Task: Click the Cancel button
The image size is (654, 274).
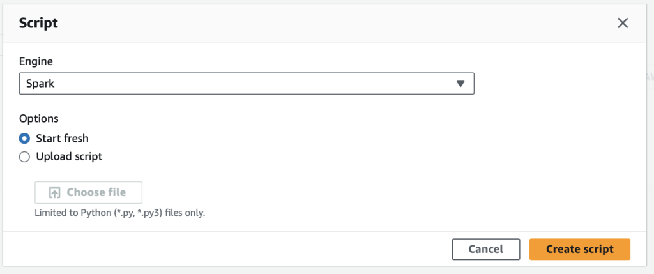Action: [x=485, y=249]
